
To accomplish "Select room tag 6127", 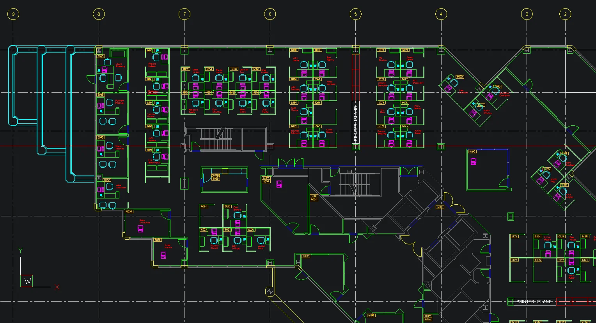I will point(514,260).
